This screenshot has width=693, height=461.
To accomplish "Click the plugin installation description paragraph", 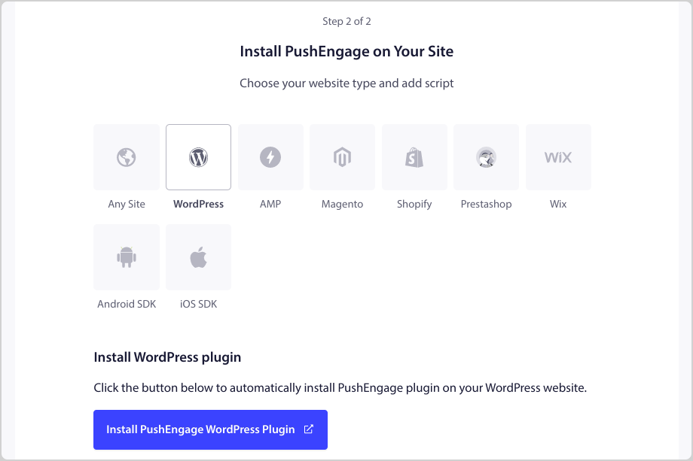I will click(340, 388).
